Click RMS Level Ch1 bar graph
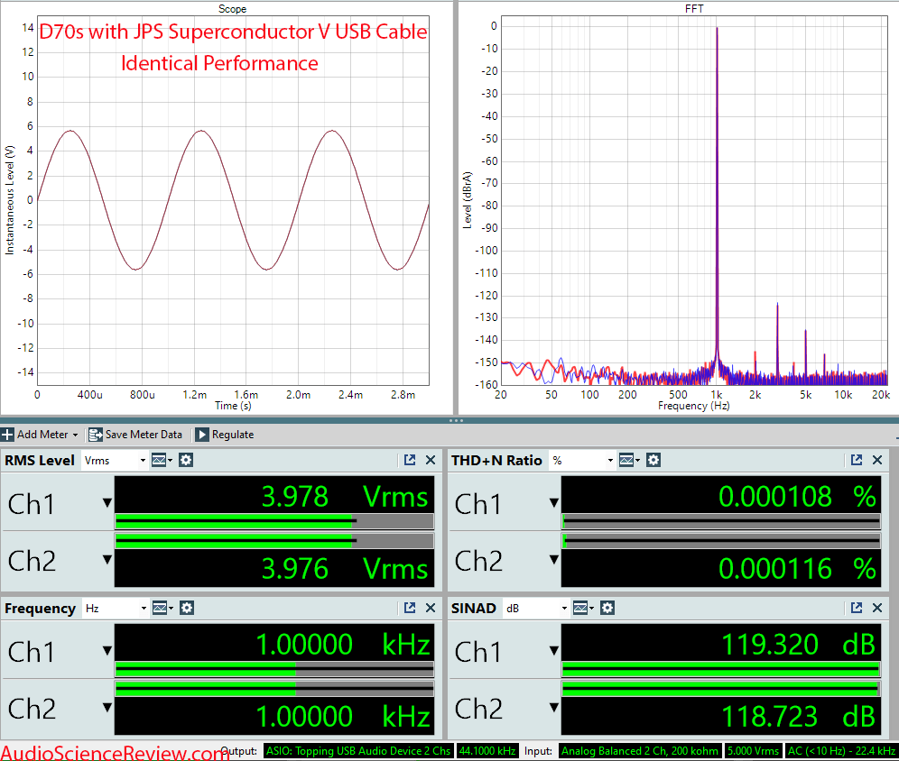Image resolution: width=899 pixels, height=761 pixels. (274, 521)
